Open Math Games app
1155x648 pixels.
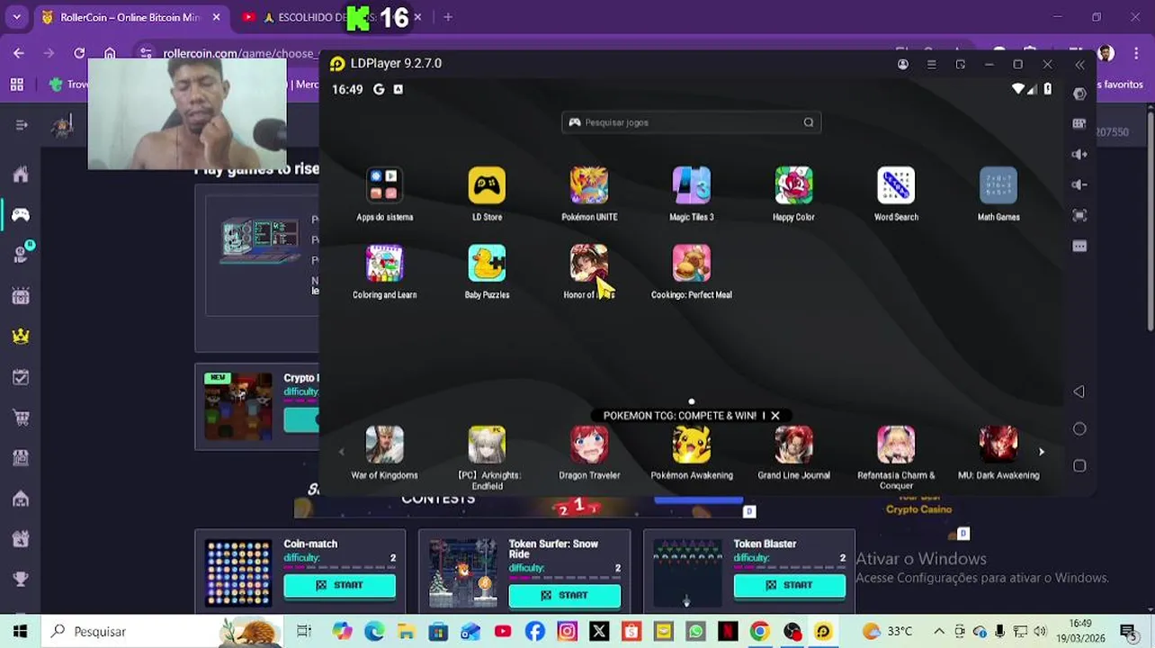[x=998, y=185]
